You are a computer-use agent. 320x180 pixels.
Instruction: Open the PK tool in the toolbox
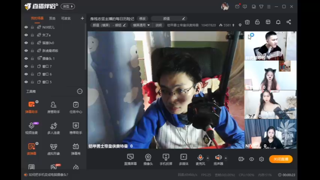click(x=54, y=167)
